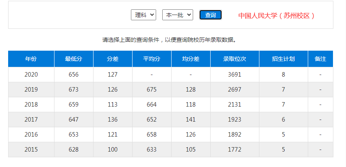Click score gap 121 in 2016 row

[x=113, y=135]
